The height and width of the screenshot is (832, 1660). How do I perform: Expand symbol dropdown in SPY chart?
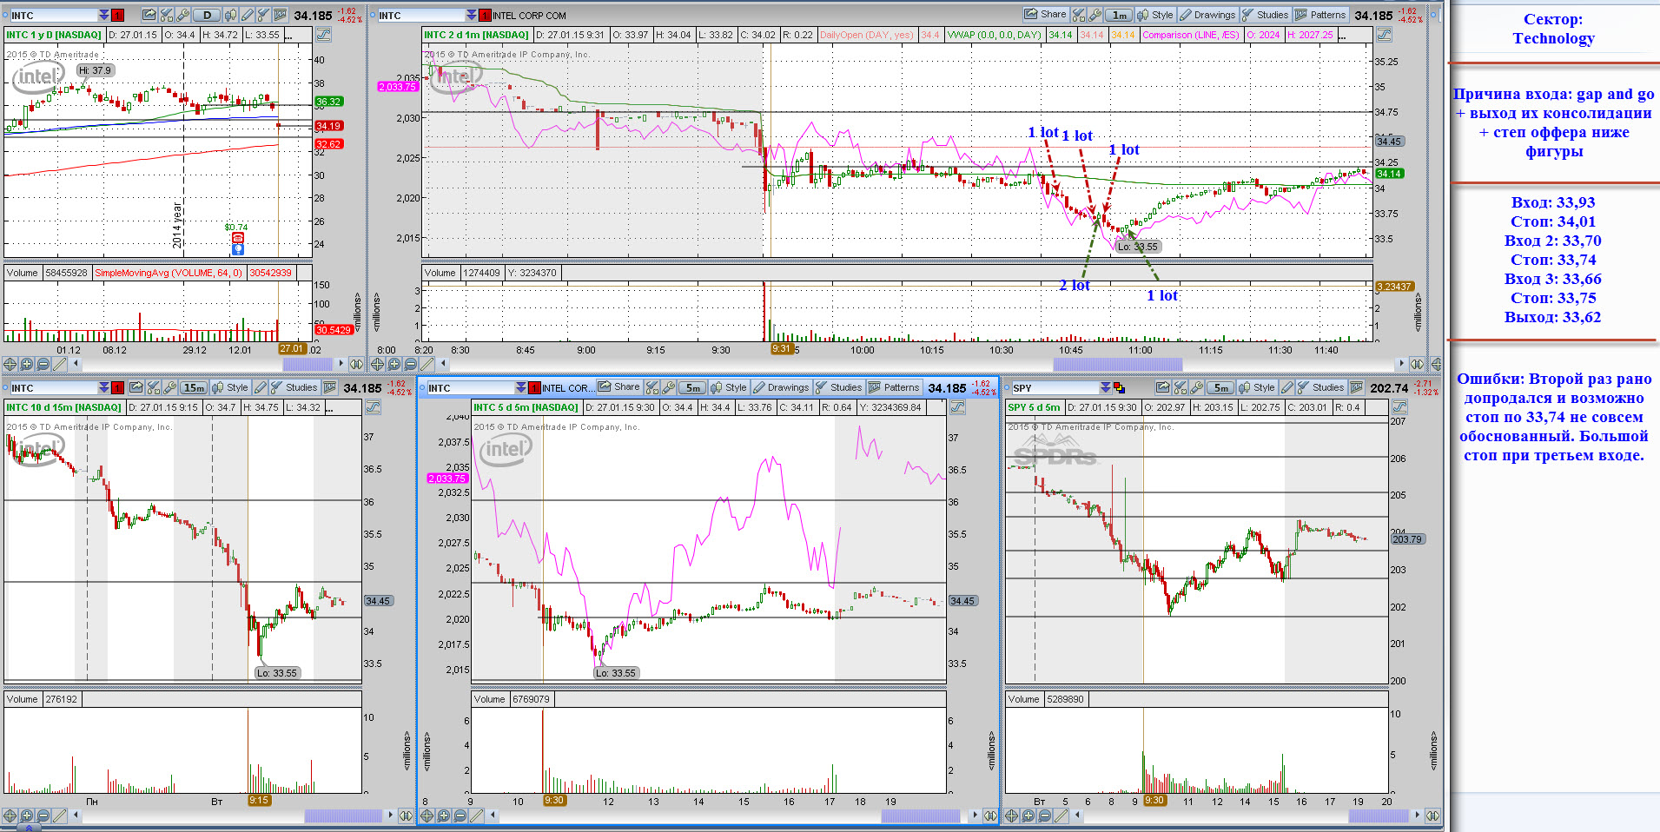[1105, 387]
